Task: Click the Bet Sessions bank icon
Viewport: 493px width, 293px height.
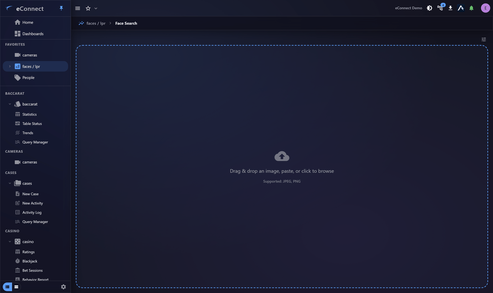Action: (x=18, y=270)
